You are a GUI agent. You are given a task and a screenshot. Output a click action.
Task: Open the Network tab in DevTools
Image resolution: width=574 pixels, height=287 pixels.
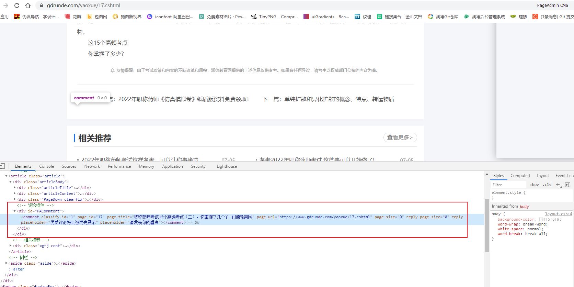point(92,166)
